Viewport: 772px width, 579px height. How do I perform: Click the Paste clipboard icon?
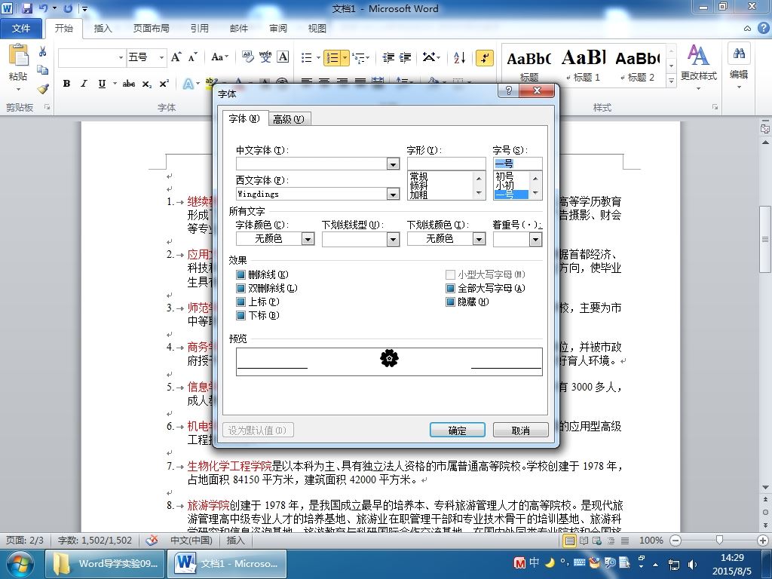18,55
